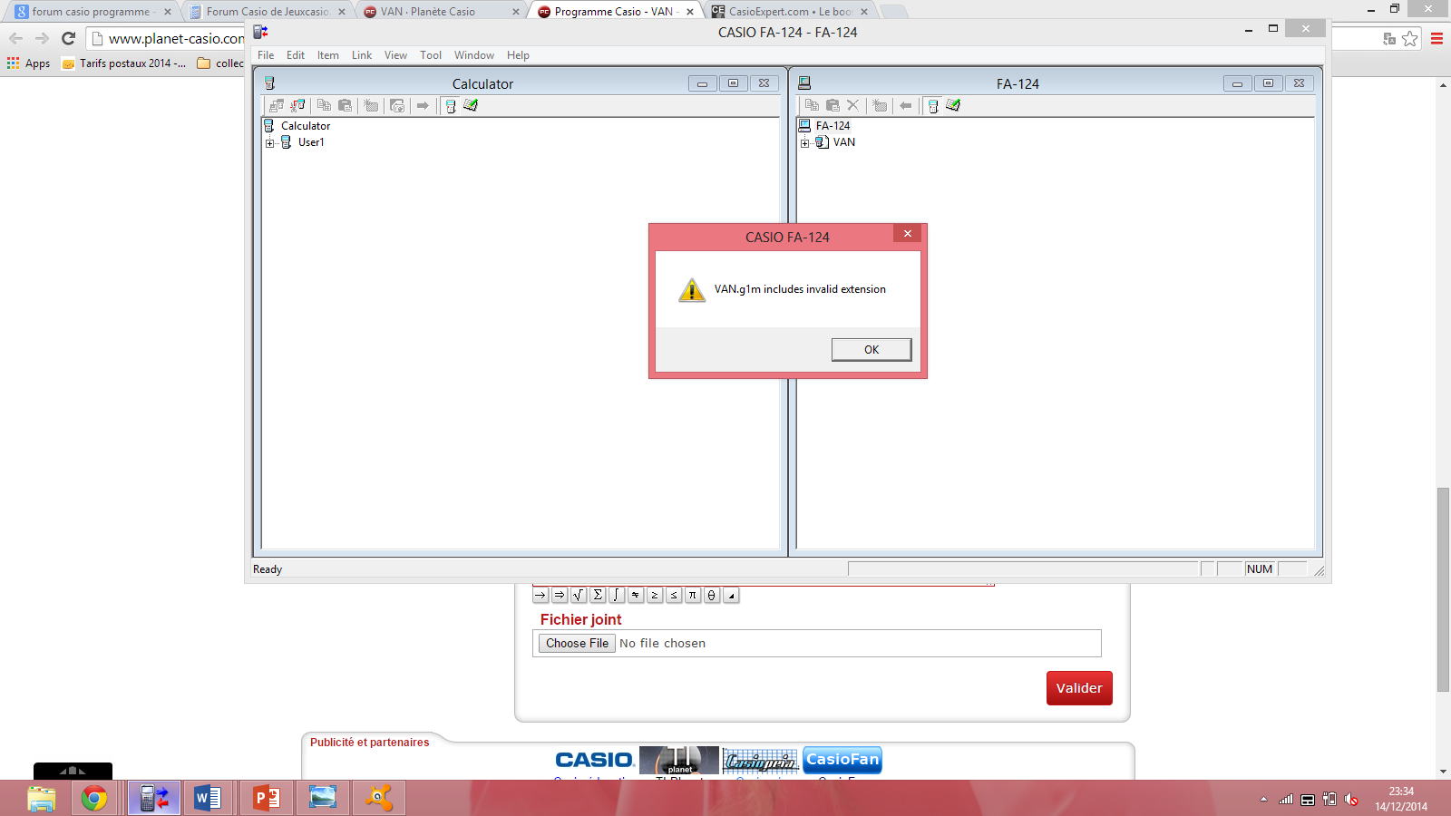The image size is (1451, 816).
Task: Click the TI planet partner banner
Action: click(x=679, y=760)
